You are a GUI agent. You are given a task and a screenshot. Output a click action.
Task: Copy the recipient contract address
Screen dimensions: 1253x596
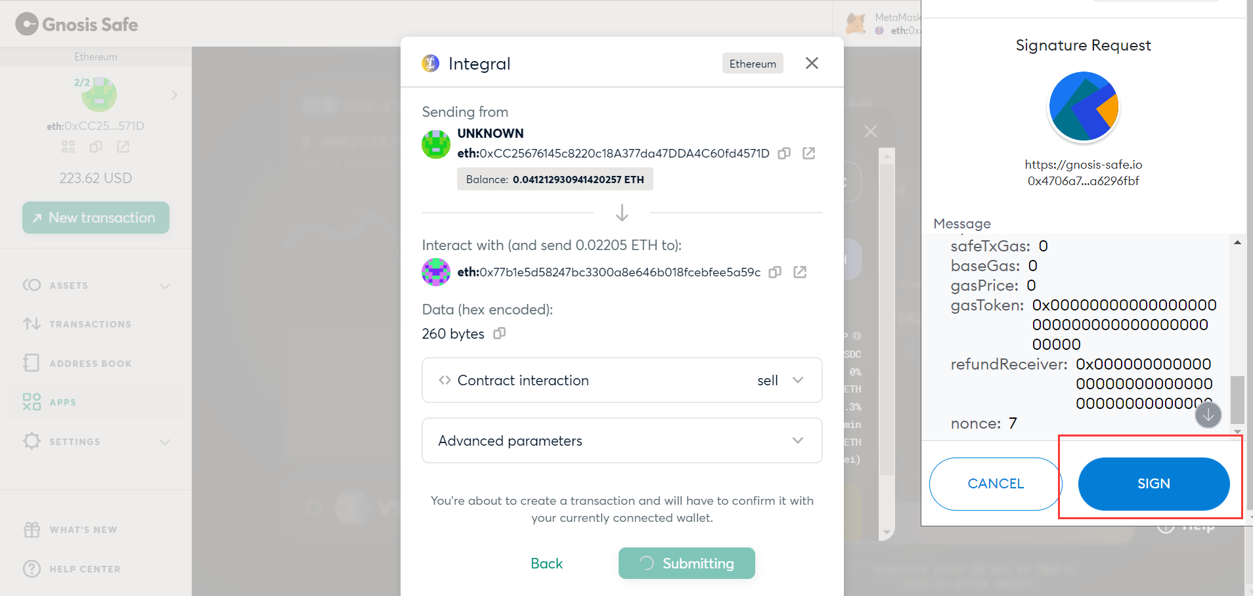click(x=775, y=272)
